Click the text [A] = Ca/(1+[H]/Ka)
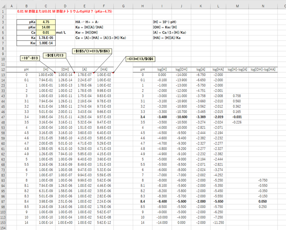 pos(169,33)
